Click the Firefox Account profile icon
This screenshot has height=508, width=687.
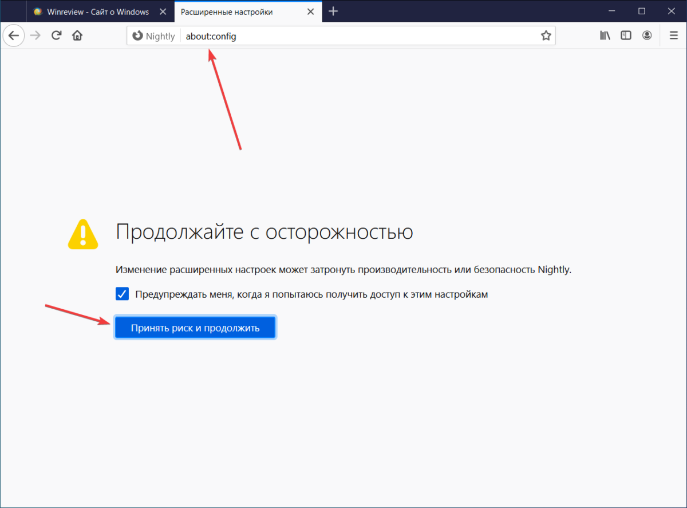click(647, 35)
